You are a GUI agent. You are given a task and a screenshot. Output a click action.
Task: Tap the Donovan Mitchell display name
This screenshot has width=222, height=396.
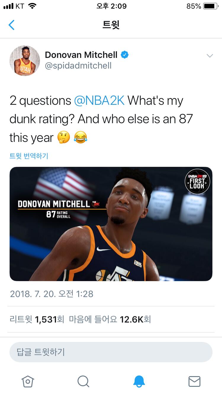[x=81, y=55]
